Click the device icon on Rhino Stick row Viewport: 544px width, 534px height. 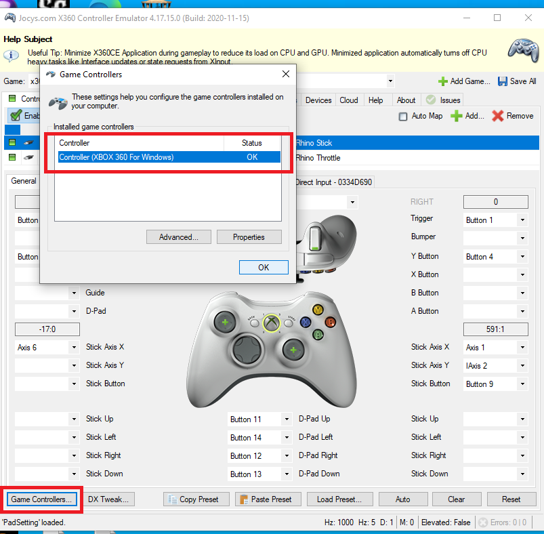click(29, 142)
